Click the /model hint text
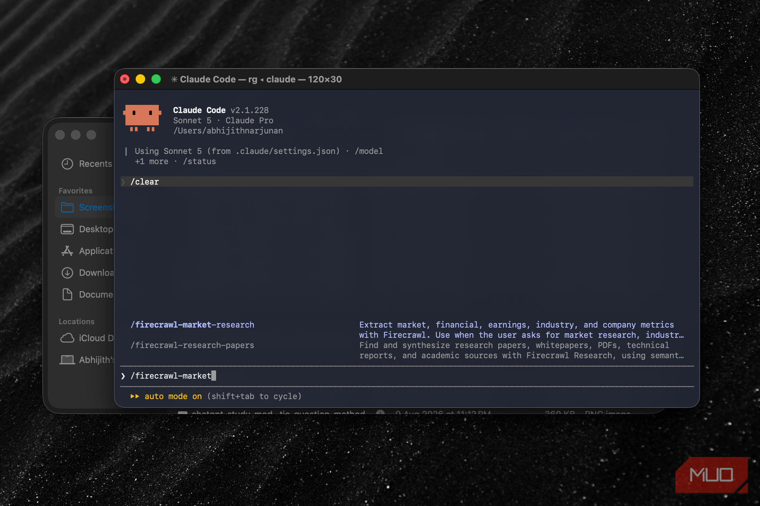 [x=369, y=151]
